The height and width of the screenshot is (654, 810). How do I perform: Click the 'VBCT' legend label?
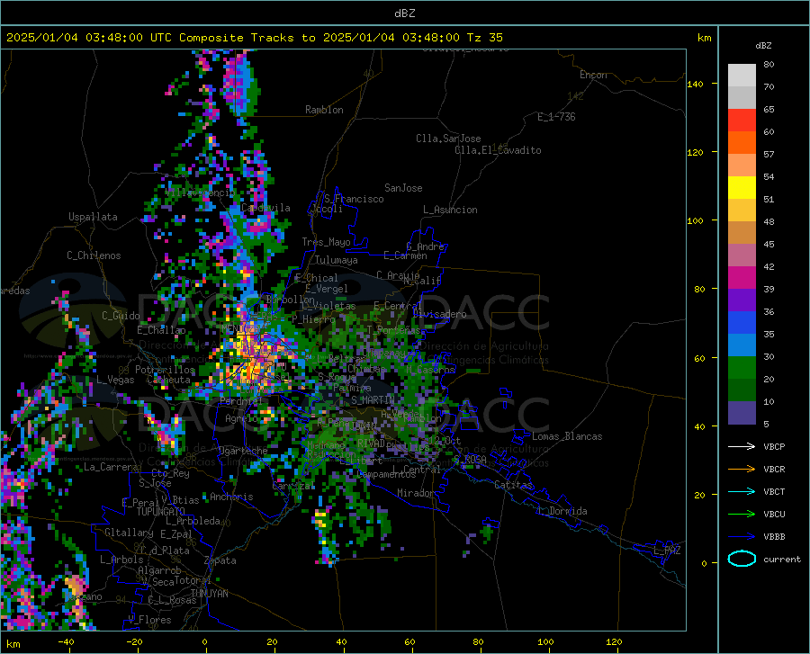[774, 491]
